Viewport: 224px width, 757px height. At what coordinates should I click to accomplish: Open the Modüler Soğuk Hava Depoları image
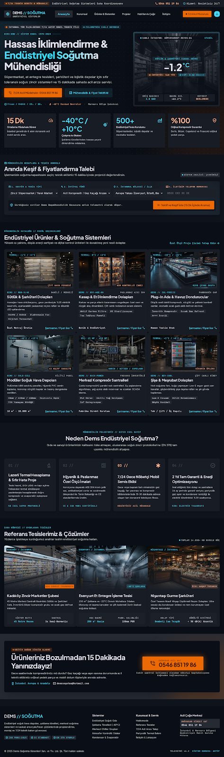pos(40,353)
